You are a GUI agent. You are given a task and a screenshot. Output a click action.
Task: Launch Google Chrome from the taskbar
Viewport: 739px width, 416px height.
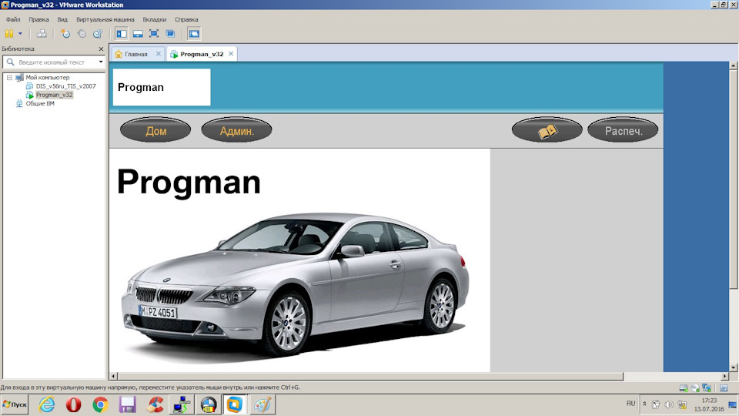pyautogui.click(x=100, y=404)
